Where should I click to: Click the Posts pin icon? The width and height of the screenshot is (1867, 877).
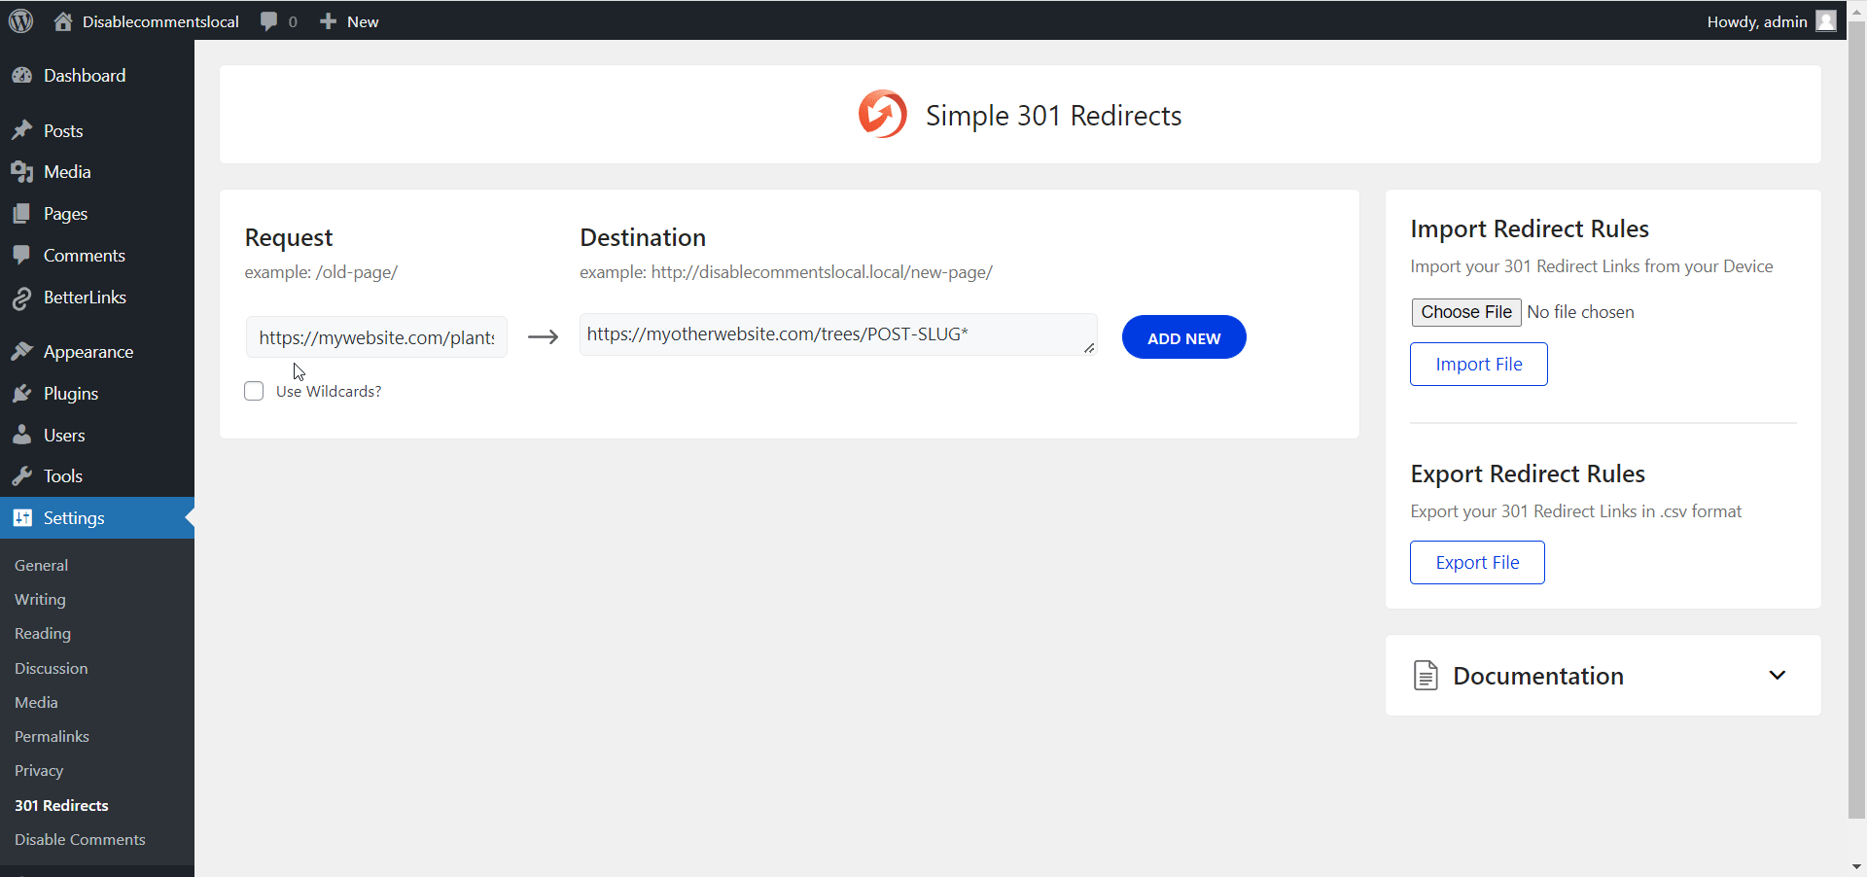coord(22,130)
